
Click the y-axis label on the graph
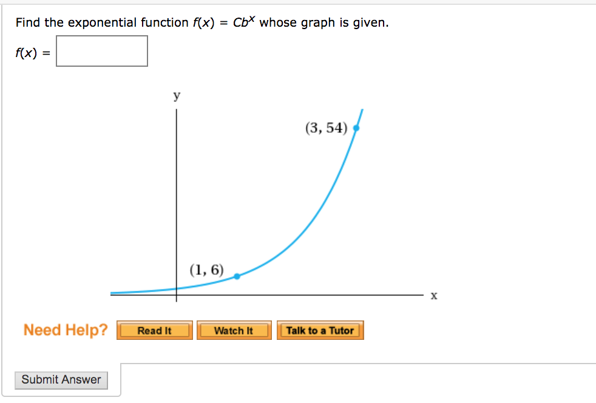tap(177, 95)
